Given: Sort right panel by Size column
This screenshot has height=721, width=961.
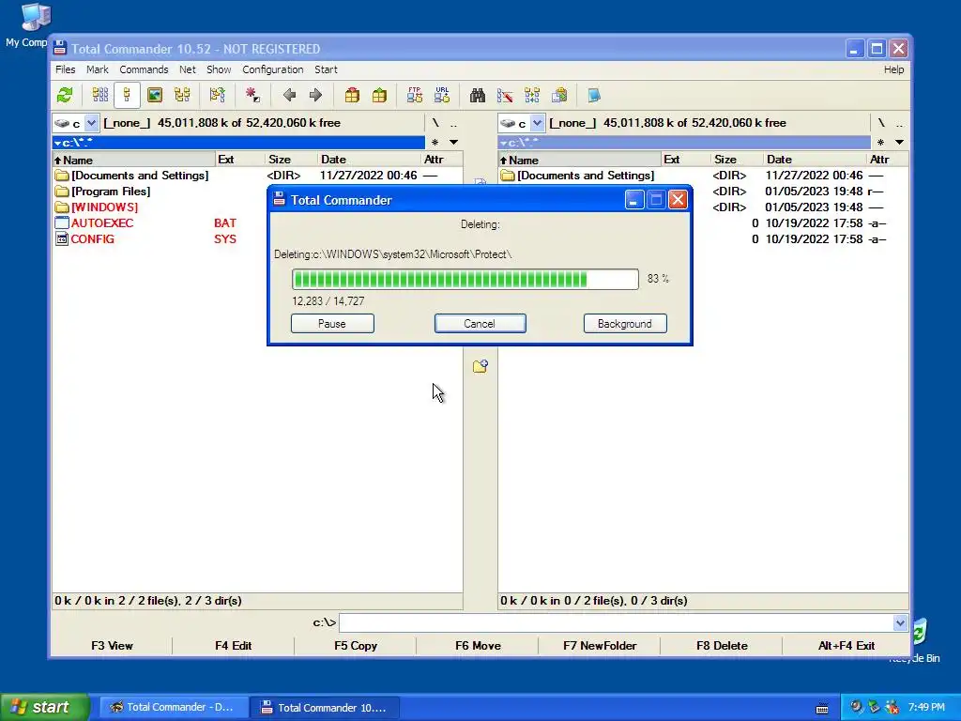Looking at the screenshot, I should click(x=736, y=160).
